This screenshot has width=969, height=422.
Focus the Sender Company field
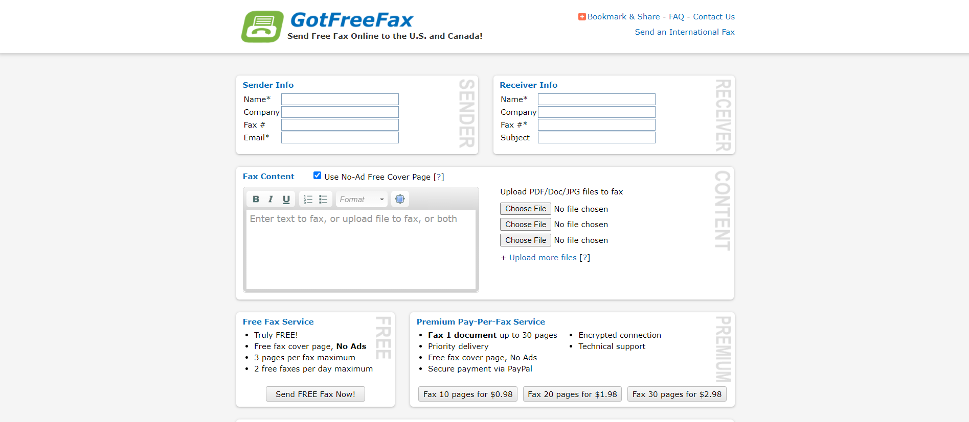pyautogui.click(x=340, y=112)
